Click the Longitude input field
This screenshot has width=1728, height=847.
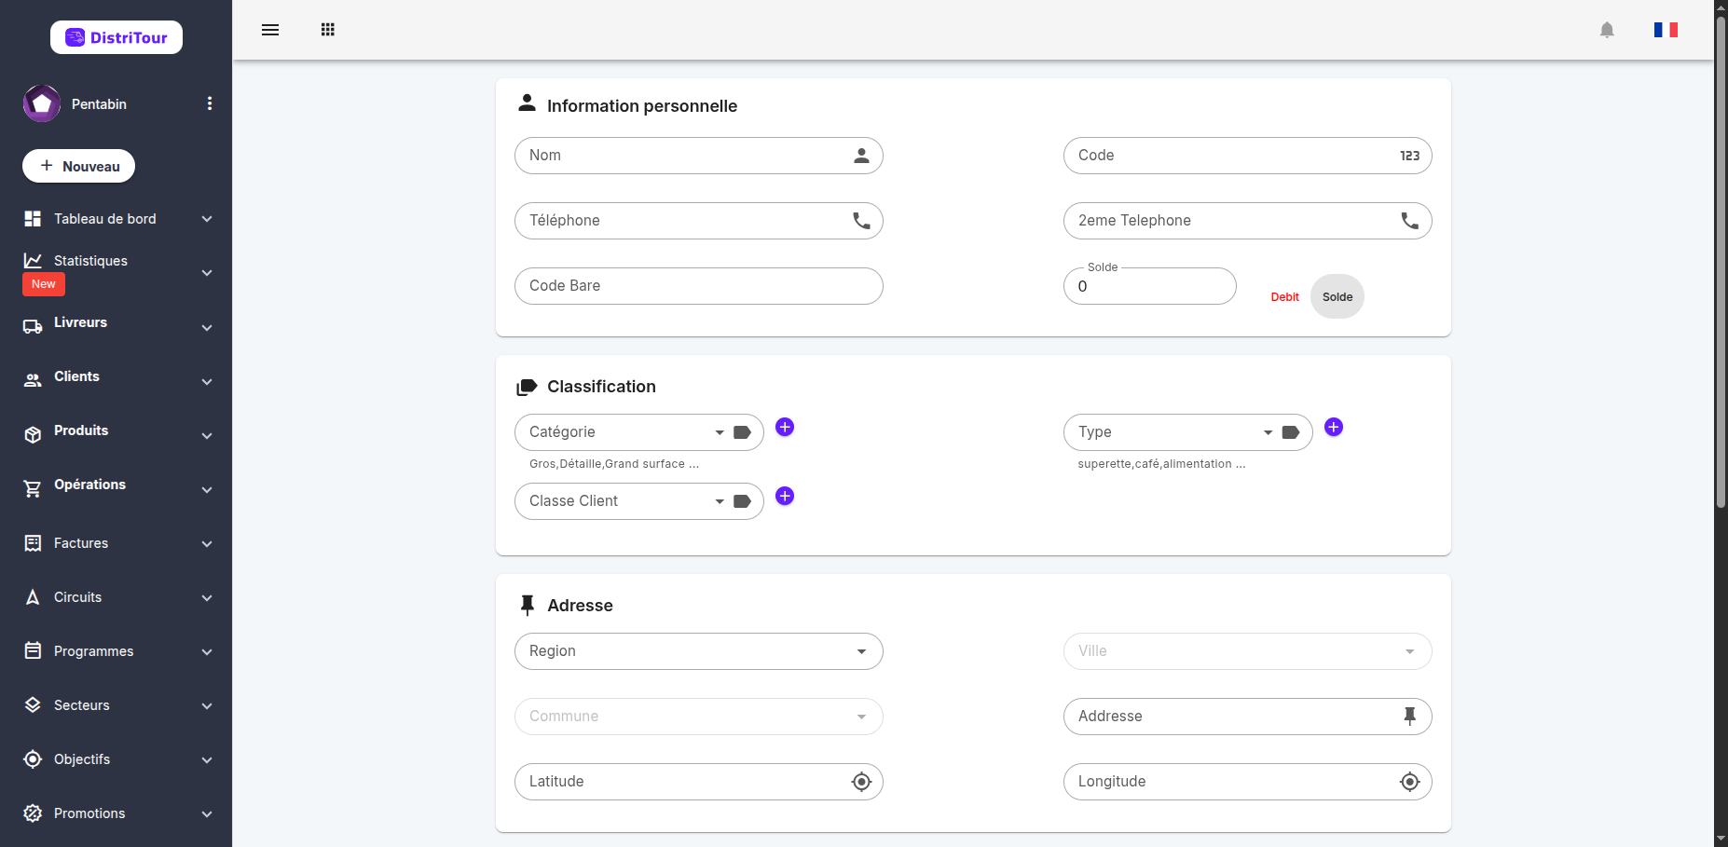(x=1247, y=782)
